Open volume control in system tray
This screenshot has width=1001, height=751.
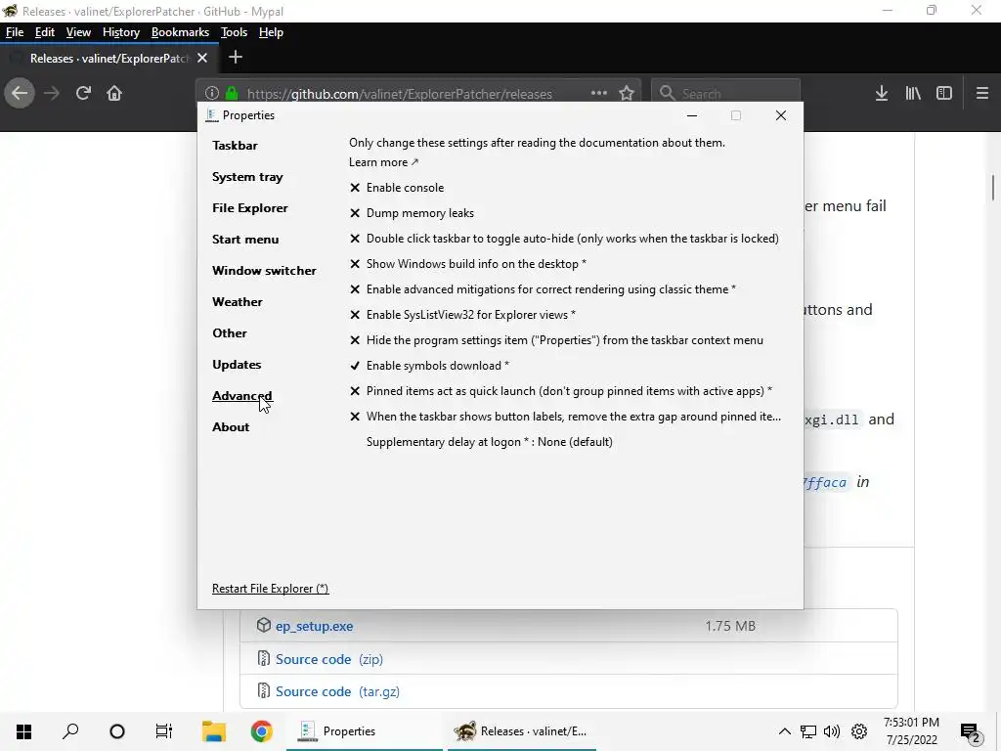pos(832,731)
